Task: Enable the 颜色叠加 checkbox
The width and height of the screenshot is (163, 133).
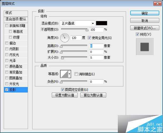Action: (7, 66)
